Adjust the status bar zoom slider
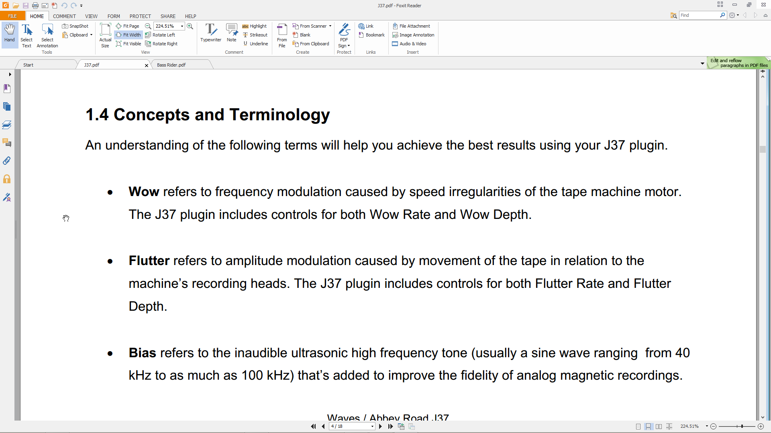 click(x=742, y=426)
